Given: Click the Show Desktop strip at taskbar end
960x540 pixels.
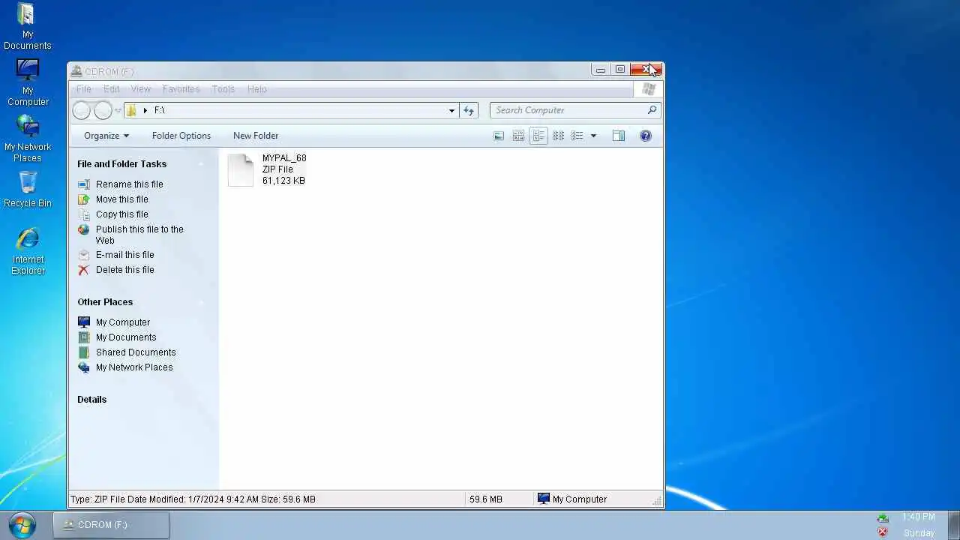Looking at the screenshot, I should coord(954,525).
